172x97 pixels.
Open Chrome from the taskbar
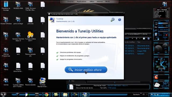[x=46, y=95]
